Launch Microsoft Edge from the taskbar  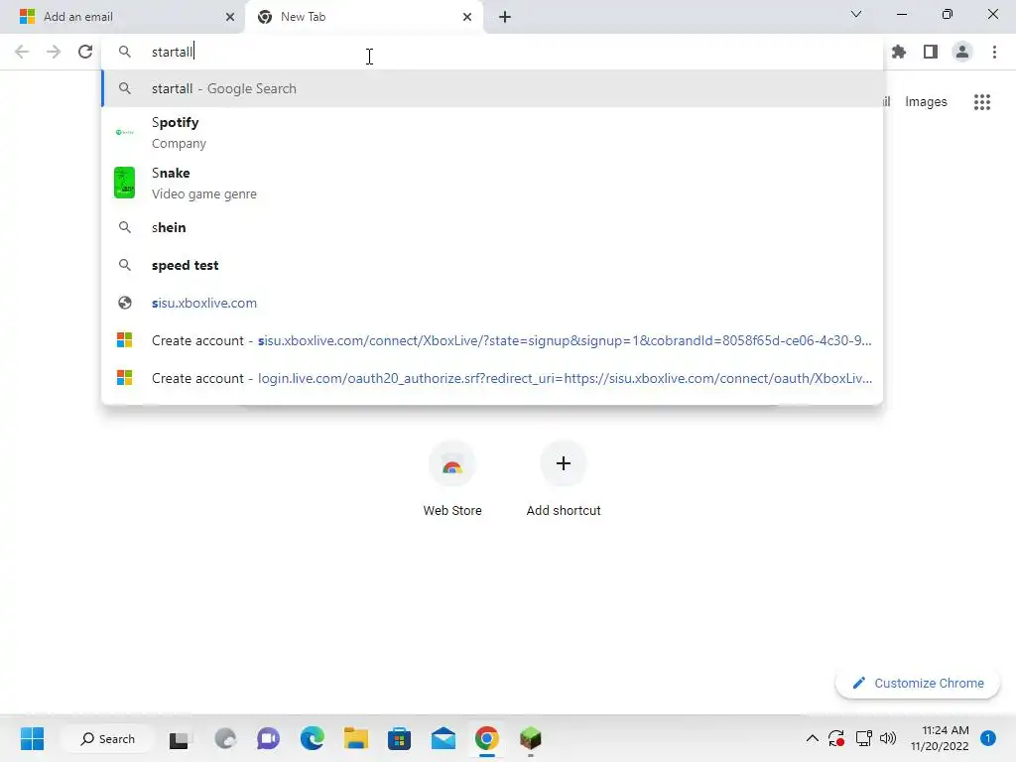point(312,738)
